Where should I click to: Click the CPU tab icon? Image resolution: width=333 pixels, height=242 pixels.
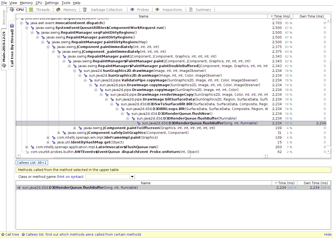point(12,10)
